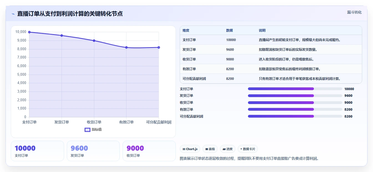
Task: Open the 9000 收货订单 stat card
Action: (x=149, y=151)
